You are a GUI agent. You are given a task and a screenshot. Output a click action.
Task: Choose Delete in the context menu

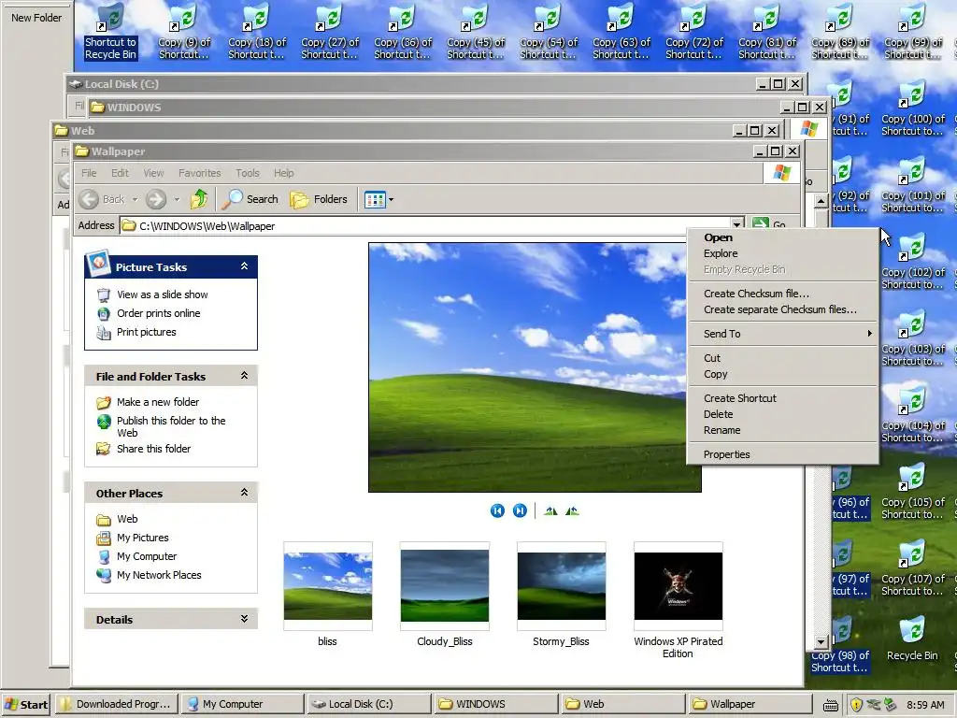point(783,414)
